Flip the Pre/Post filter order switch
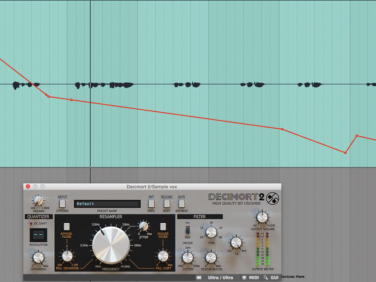This screenshot has height=282, width=376. [188, 229]
